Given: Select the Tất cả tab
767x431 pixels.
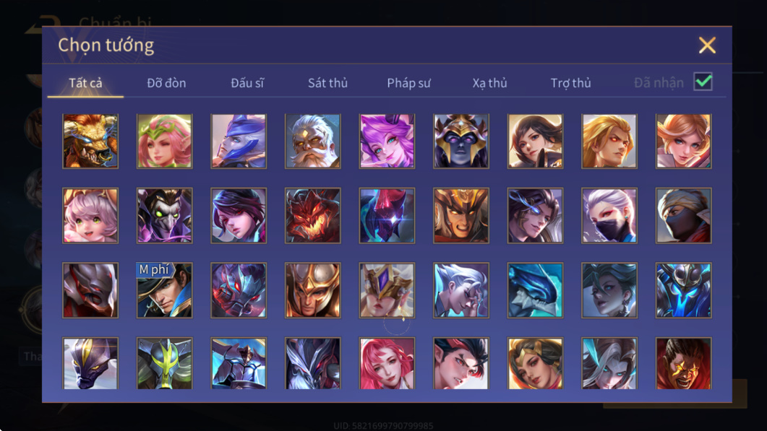Looking at the screenshot, I should (85, 83).
